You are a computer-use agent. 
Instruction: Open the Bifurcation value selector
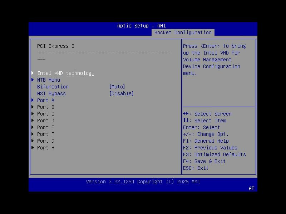tap(116, 87)
